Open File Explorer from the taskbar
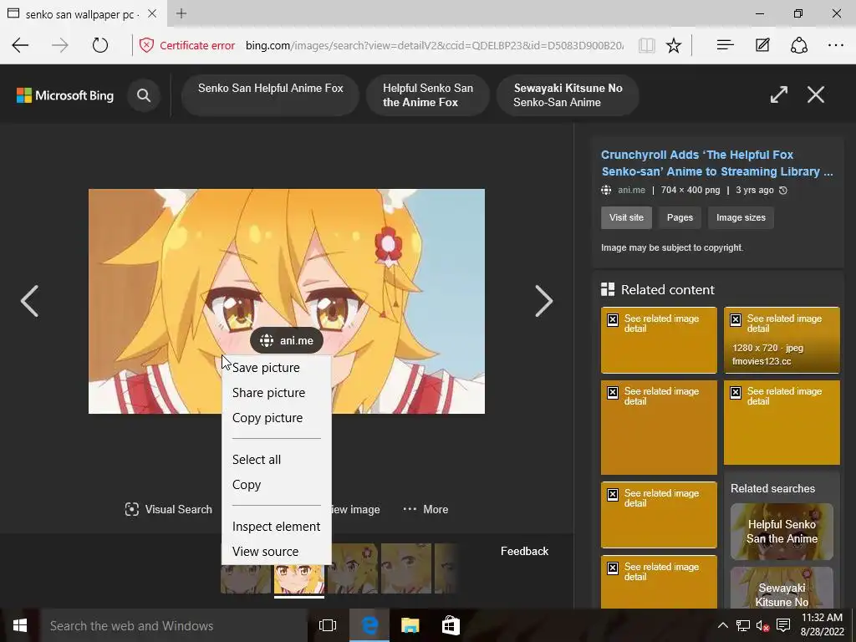This screenshot has height=642, width=856. 410,625
